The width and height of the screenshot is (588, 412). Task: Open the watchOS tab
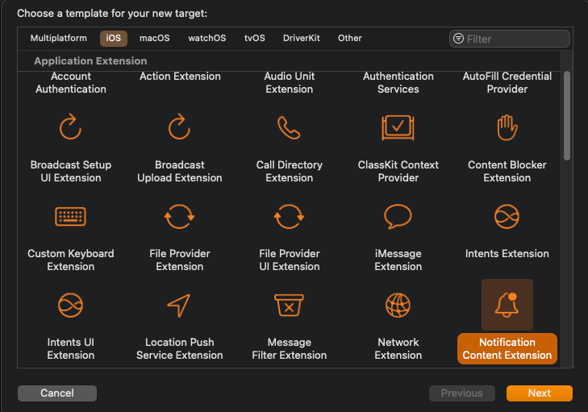click(207, 38)
